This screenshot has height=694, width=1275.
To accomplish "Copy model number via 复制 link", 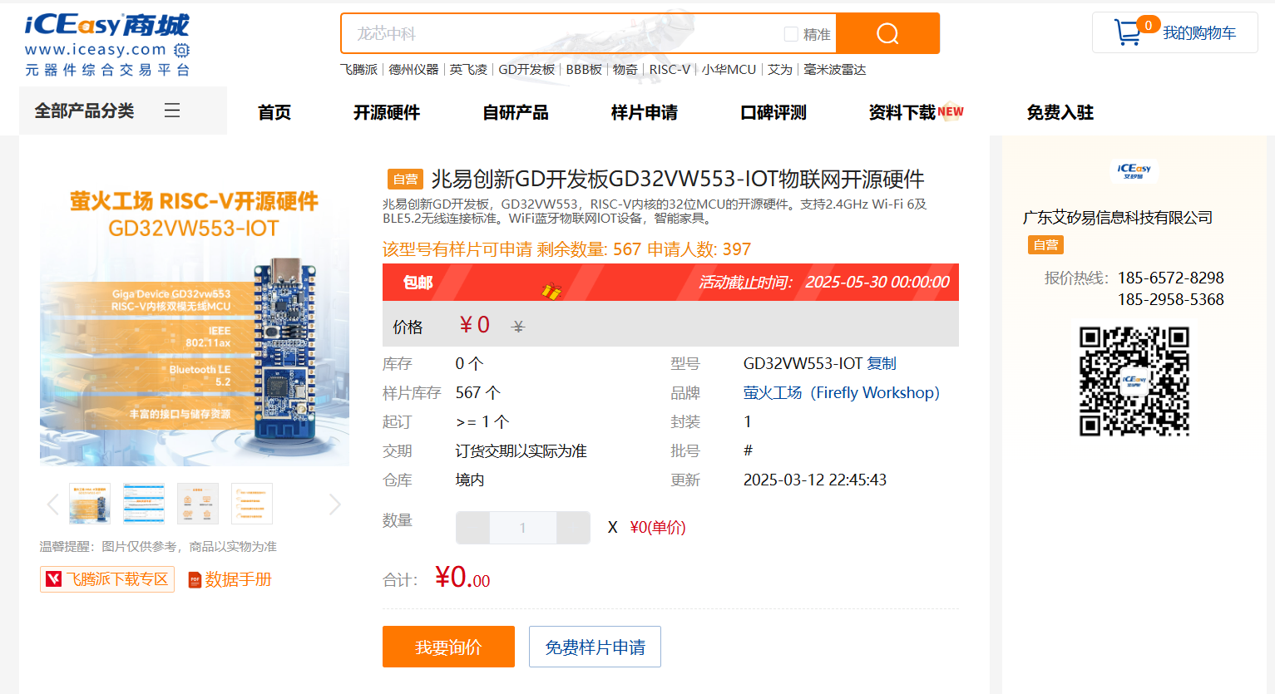I will coord(882,363).
